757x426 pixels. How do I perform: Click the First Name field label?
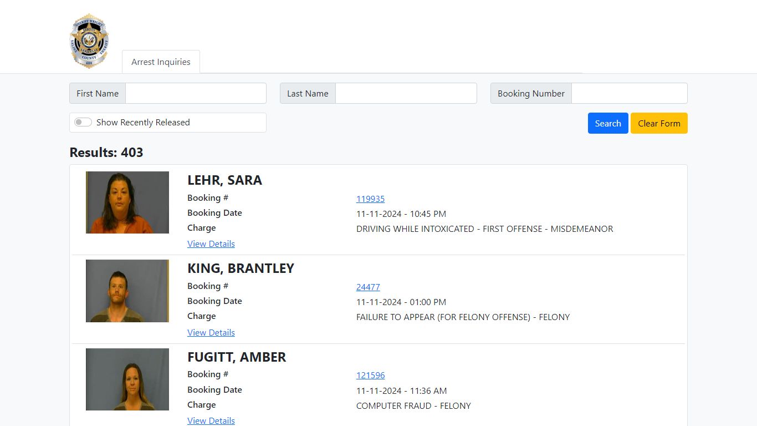(x=98, y=93)
